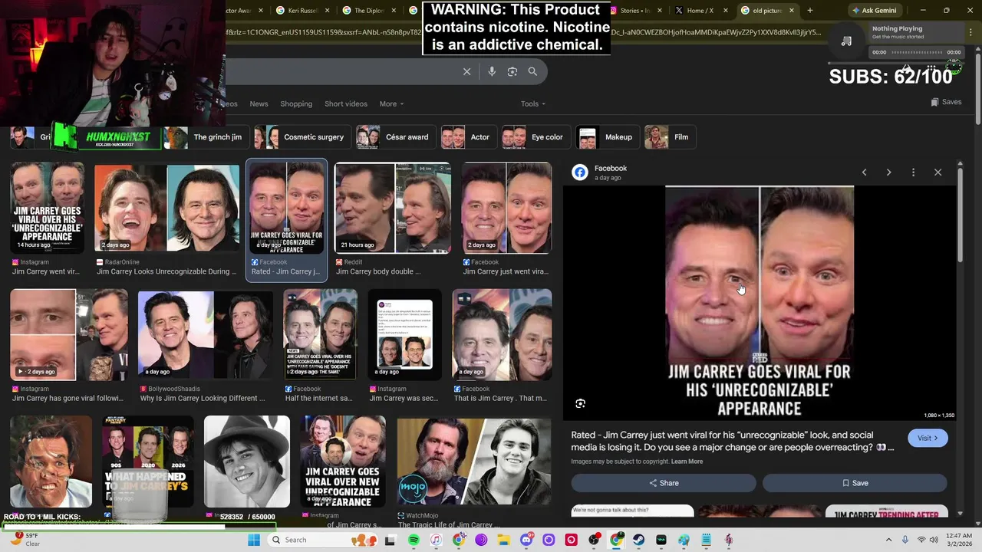
Task: Click the Save button under preview
Action: 855,483
